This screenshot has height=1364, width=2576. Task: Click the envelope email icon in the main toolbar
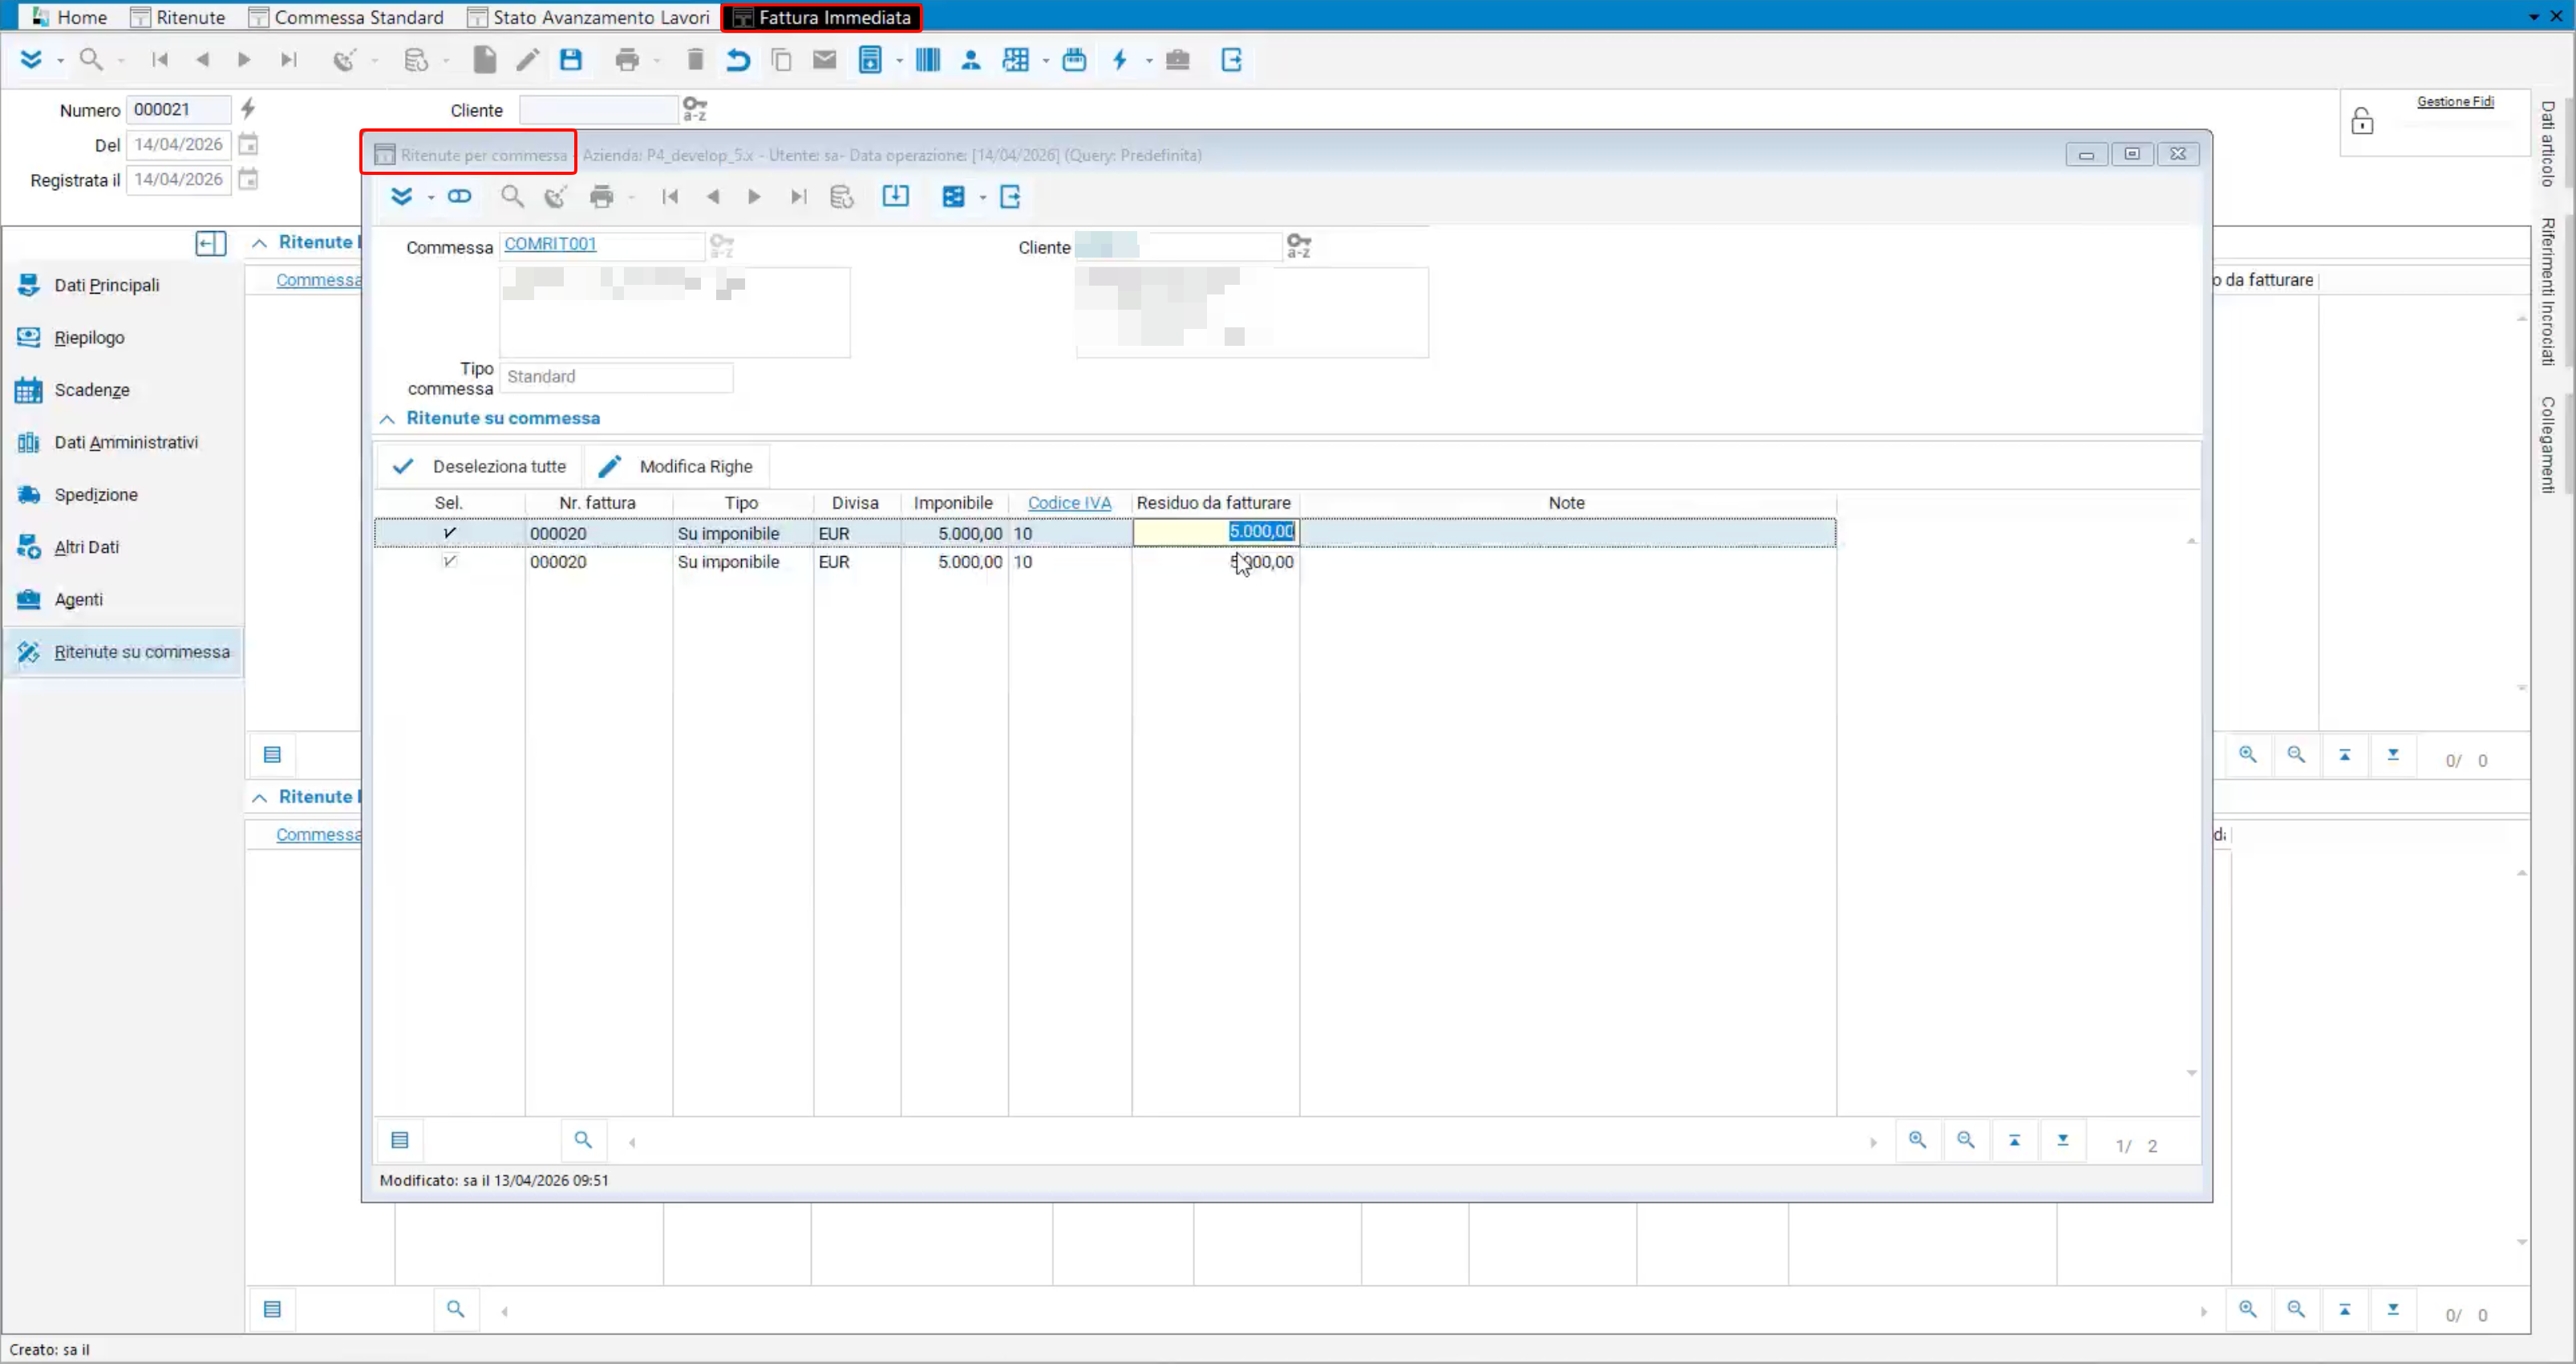[824, 60]
